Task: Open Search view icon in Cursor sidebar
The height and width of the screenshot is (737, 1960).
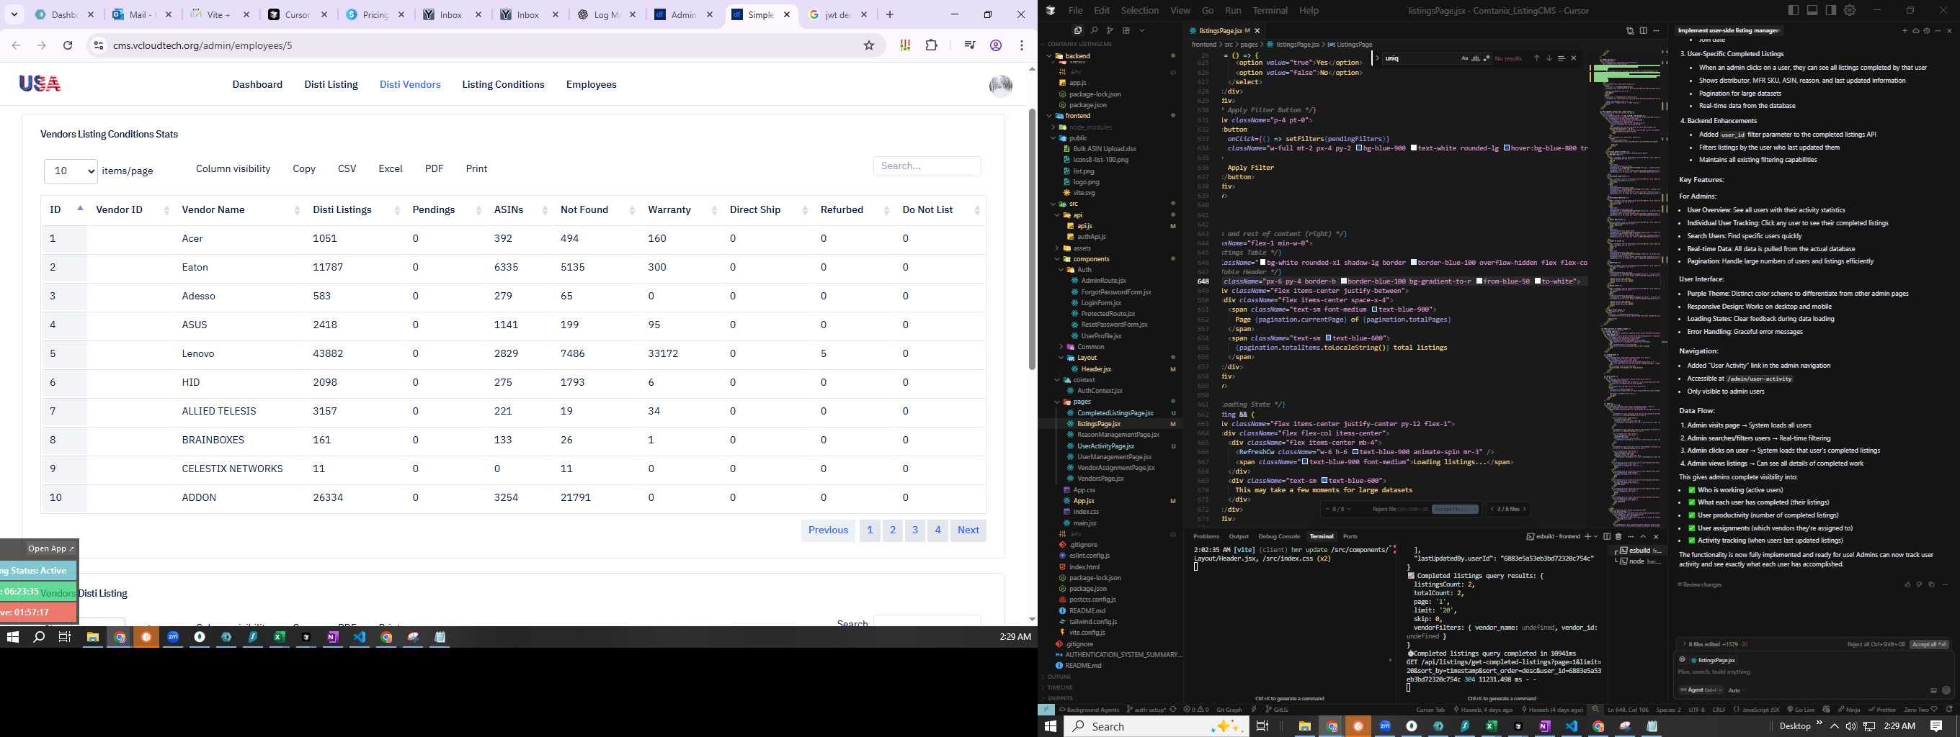Action: point(1094,30)
